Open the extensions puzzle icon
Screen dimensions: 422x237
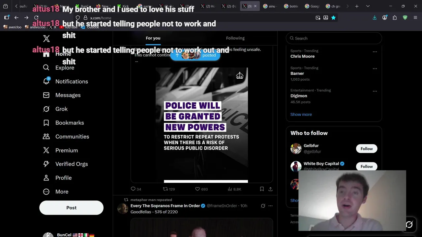(x=395, y=18)
